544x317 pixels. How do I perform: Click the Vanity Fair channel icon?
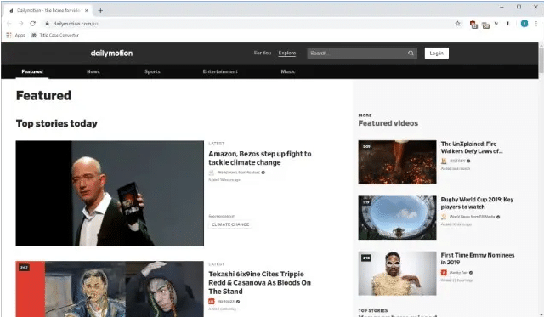click(444, 273)
